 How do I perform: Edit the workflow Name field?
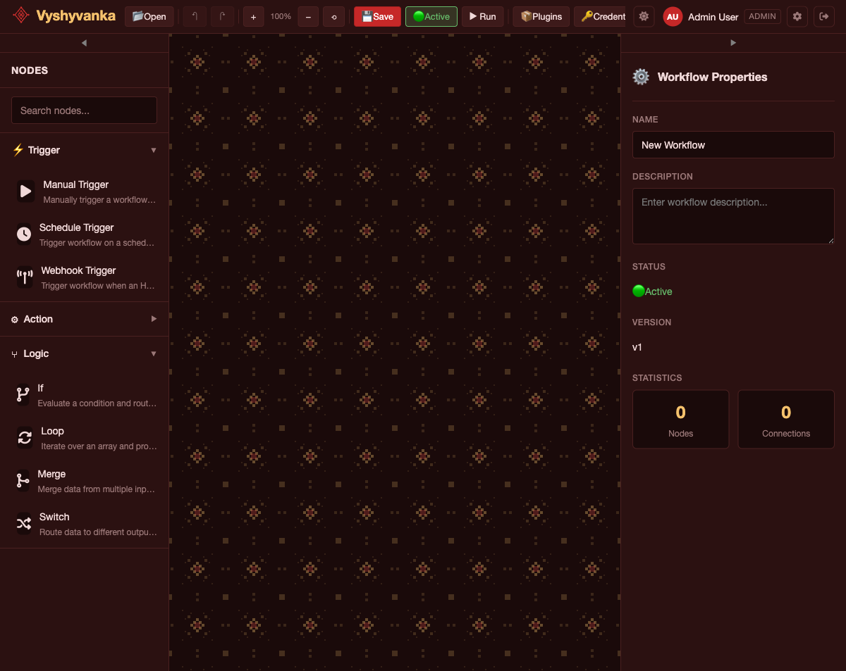tap(733, 145)
